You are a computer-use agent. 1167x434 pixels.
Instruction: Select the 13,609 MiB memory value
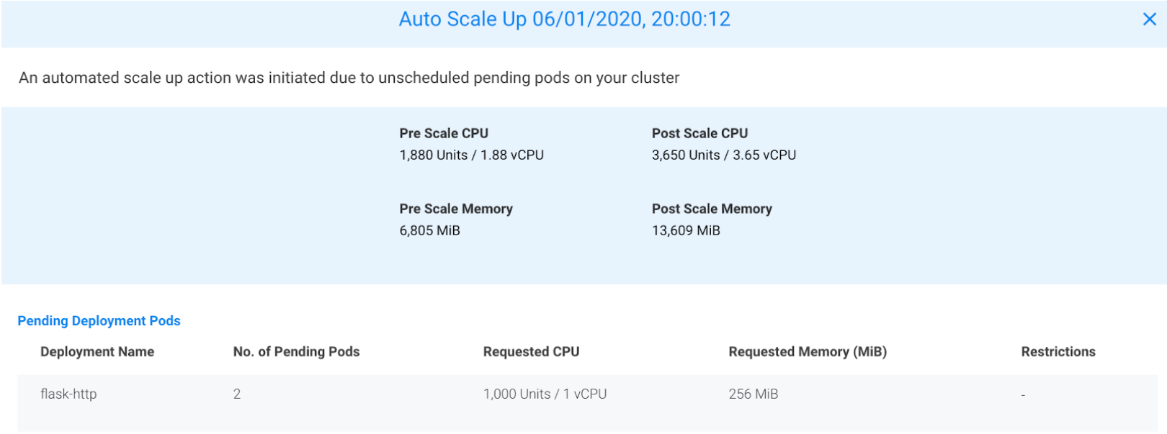click(686, 230)
